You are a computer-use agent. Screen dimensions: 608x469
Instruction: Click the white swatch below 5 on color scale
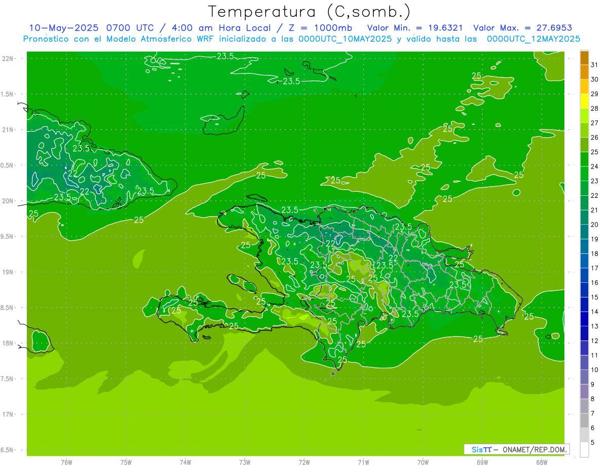(584, 450)
